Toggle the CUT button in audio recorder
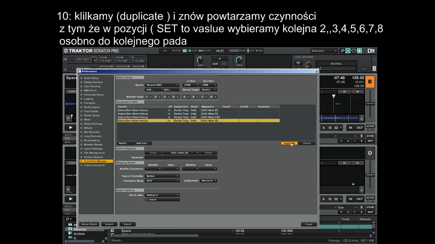The height and width of the screenshot is (244, 435). (364, 69)
